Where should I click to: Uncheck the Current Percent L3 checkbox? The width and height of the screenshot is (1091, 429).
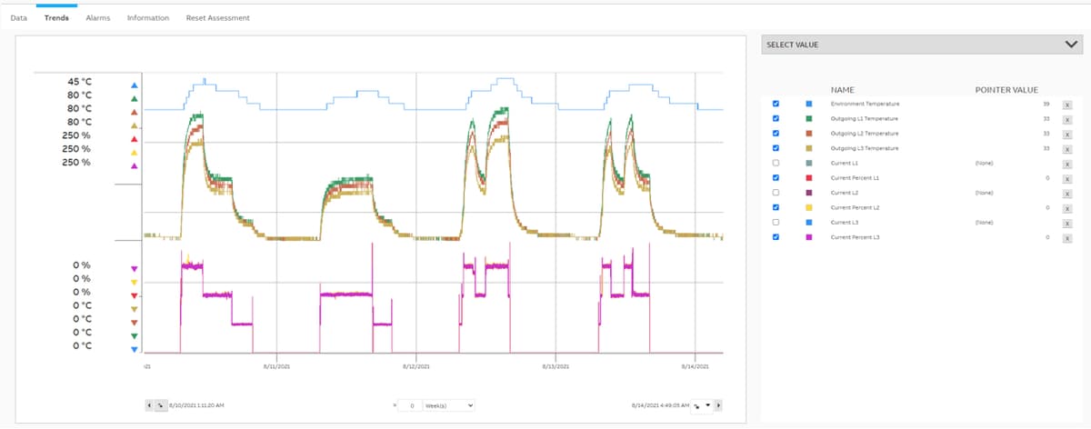coord(776,237)
